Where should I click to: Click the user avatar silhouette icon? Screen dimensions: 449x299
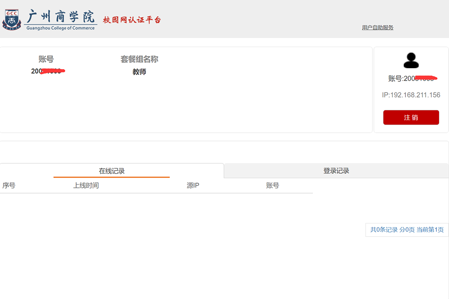[x=411, y=60]
